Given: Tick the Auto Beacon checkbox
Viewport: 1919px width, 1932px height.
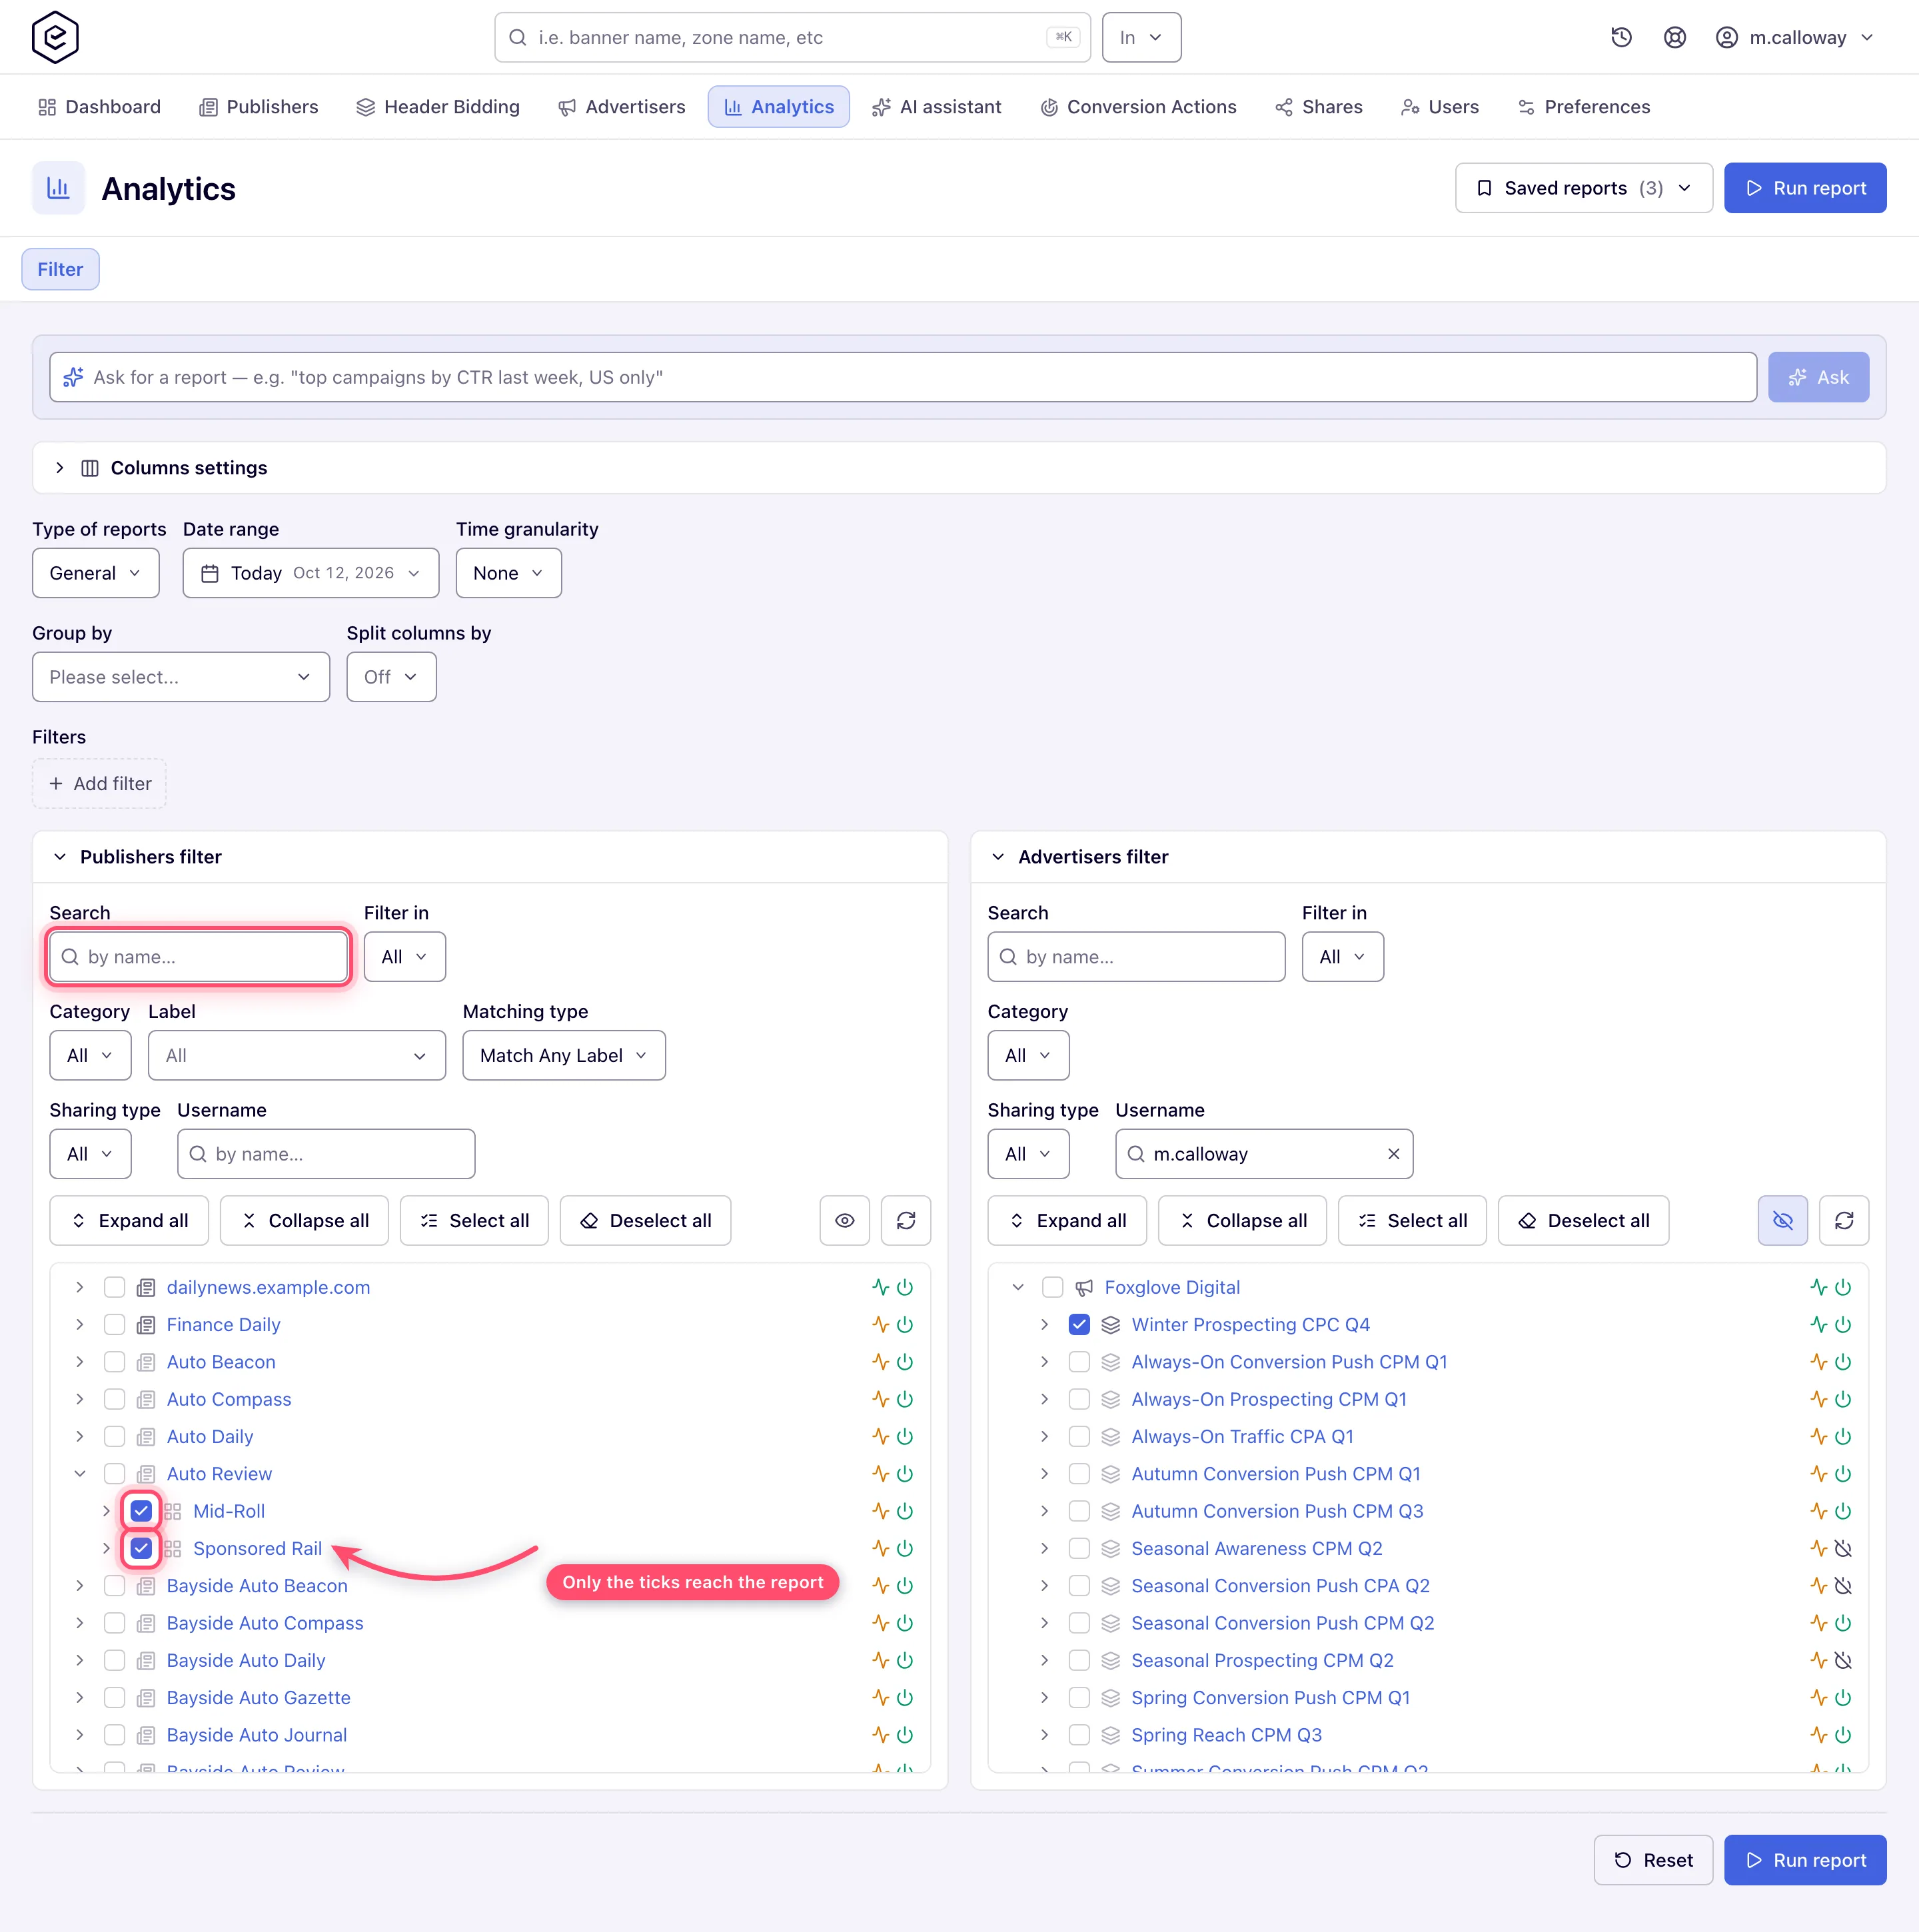Looking at the screenshot, I should [x=115, y=1362].
